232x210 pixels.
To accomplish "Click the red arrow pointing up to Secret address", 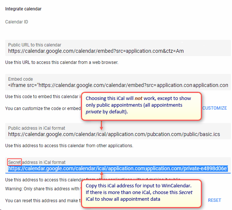I will (101, 175).
